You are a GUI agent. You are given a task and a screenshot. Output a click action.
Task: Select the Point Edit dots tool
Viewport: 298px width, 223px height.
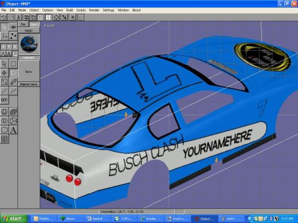(x=13, y=36)
